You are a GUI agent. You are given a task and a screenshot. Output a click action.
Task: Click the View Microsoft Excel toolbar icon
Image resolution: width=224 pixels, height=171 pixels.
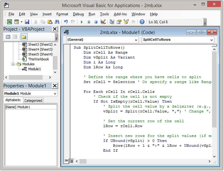pyautogui.click(x=10, y=22)
